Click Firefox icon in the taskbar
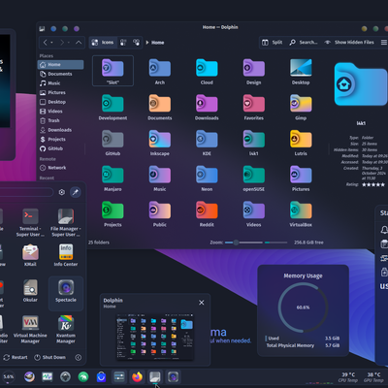This screenshot has width=388, height=388. [137, 376]
